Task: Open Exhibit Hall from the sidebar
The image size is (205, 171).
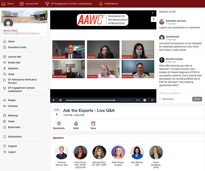Action: pyautogui.click(x=14, y=63)
